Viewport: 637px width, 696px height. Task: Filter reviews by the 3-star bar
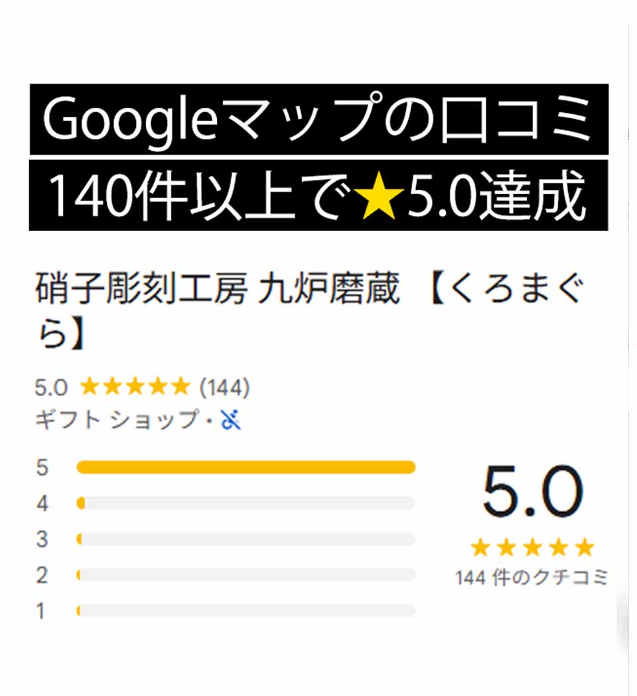246,539
